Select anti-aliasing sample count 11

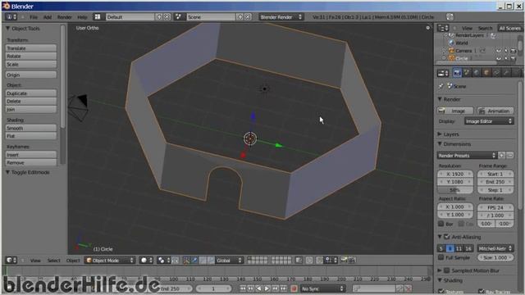459,248
